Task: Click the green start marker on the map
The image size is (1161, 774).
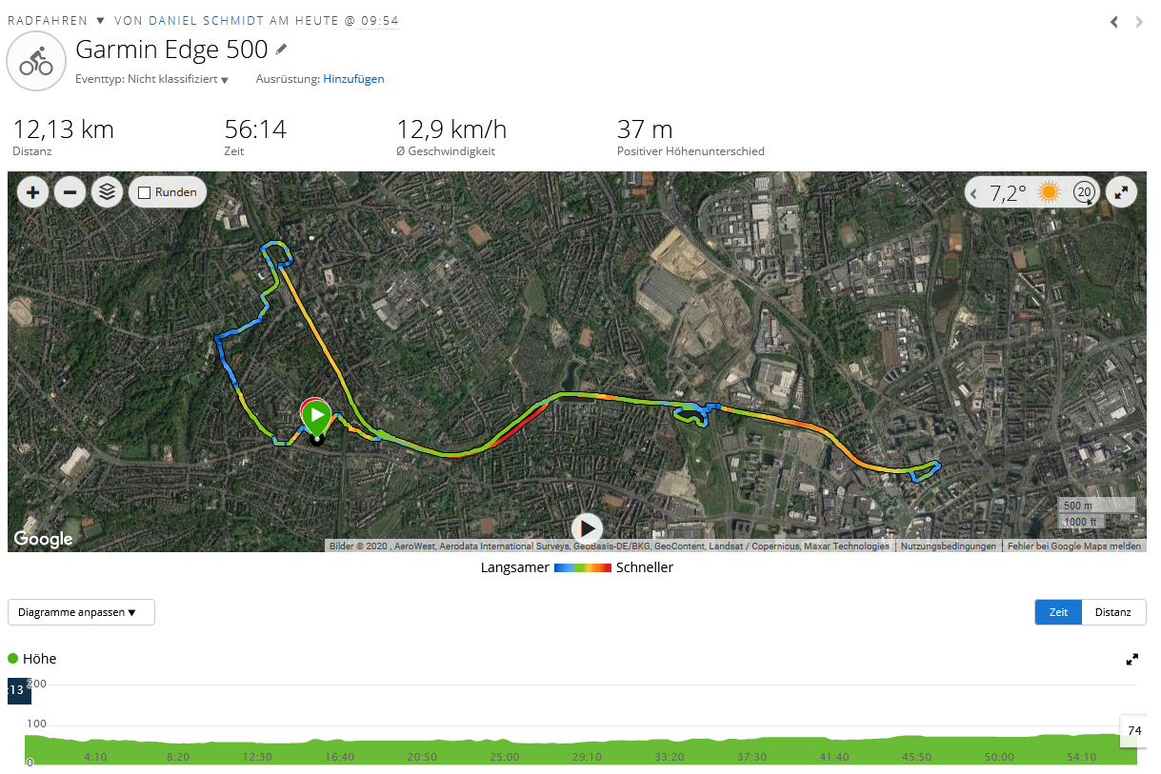Action: coord(316,417)
